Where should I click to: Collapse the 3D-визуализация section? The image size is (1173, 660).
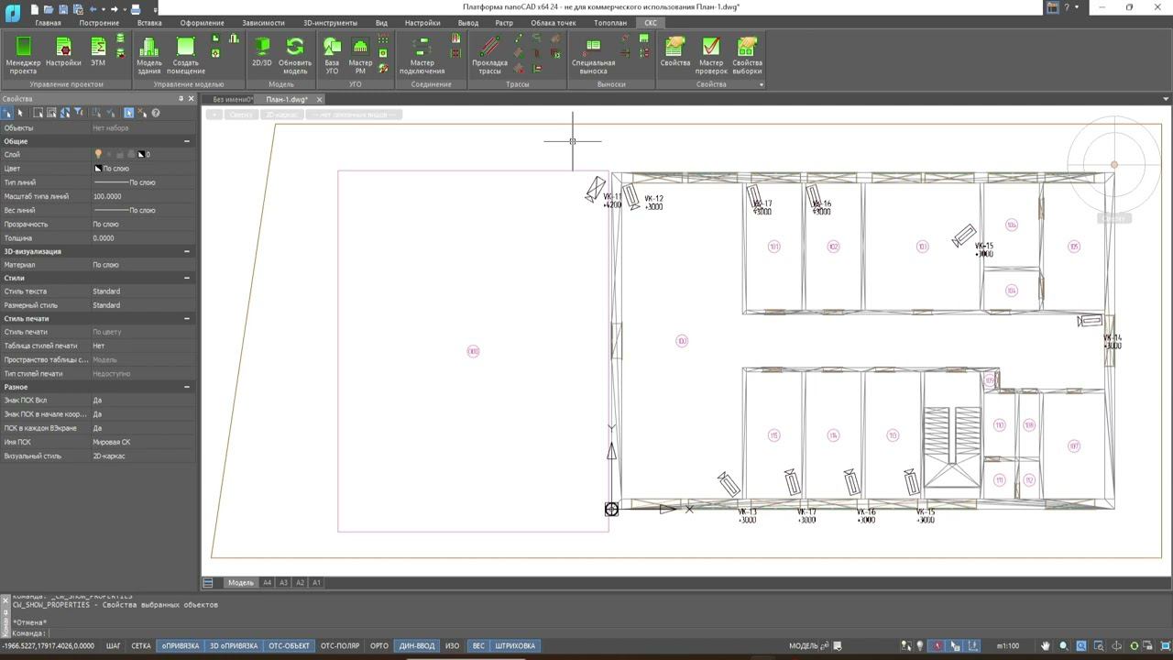[187, 251]
